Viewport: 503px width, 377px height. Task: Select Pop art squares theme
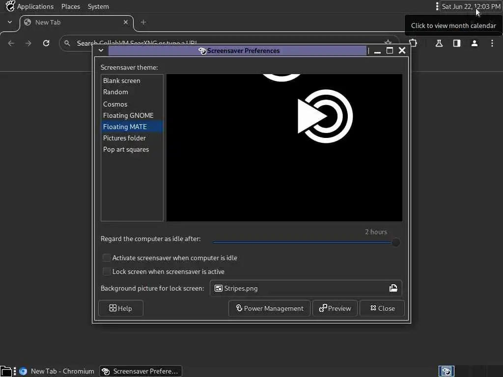click(132, 149)
